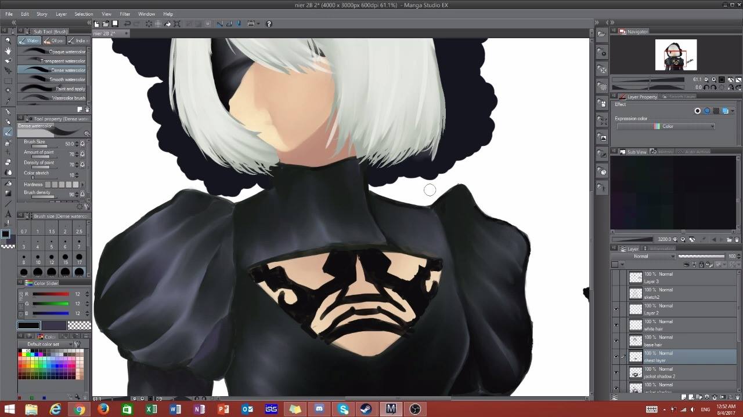Hide the jacket shadow 2 layer

pyautogui.click(x=616, y=372)
